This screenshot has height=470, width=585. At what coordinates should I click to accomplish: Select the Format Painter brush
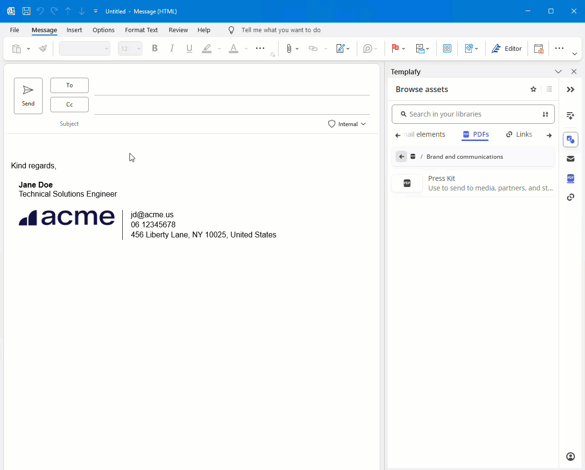pyautogui.click(x=43, y=48)
